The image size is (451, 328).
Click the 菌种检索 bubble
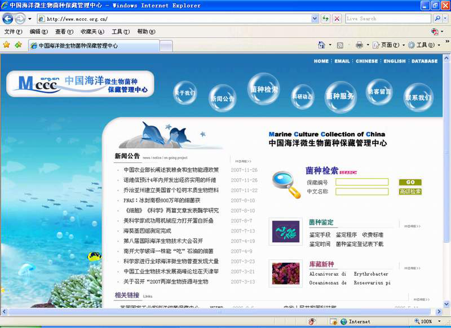point(263,89)
